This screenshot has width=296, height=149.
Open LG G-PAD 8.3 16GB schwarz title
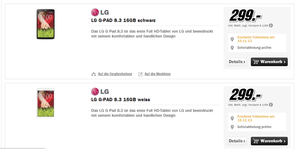[123, 20]
